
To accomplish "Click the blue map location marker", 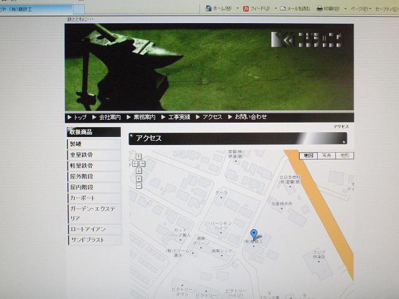I will tap(254, 234).
